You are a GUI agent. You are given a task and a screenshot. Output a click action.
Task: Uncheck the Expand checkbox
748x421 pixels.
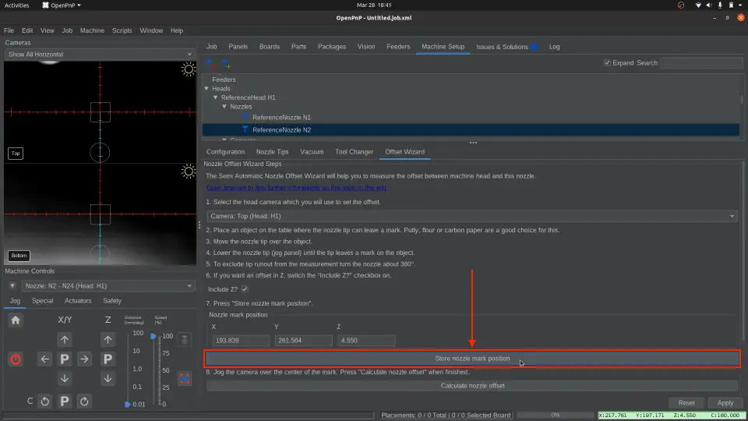coord(608,63)
